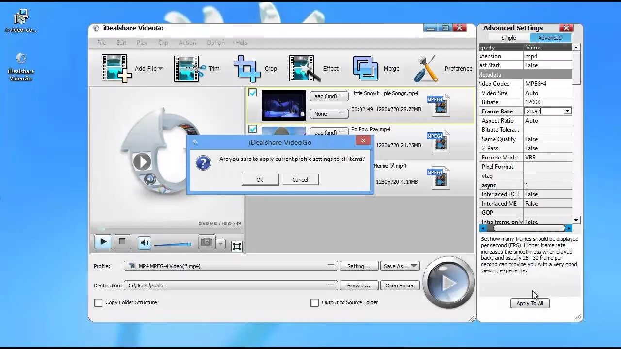Expand the Frame Rate value dropdown
621x349 pixels.
coord(567,111)
